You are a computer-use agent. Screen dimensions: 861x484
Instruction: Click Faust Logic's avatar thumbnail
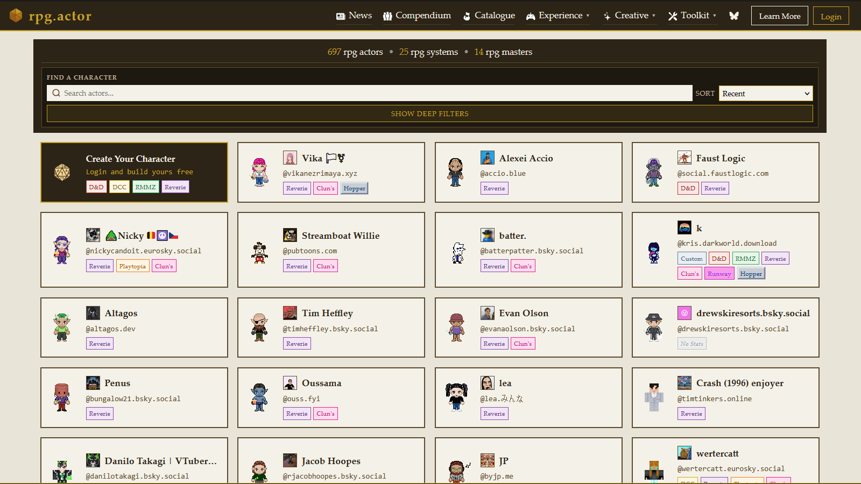pos(684,158)
